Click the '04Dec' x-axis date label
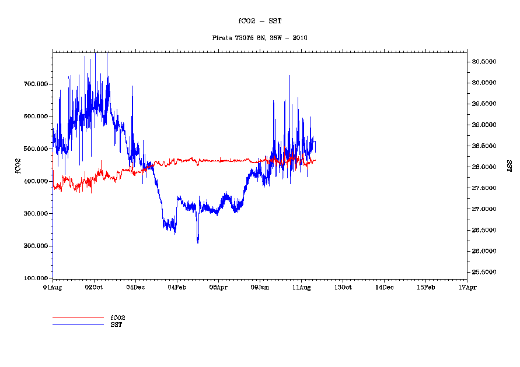520x367 pixels. [135, 287]
